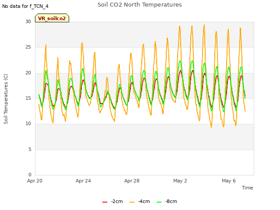Click the 'No data for f_TCN_4' message

[25, 6]
